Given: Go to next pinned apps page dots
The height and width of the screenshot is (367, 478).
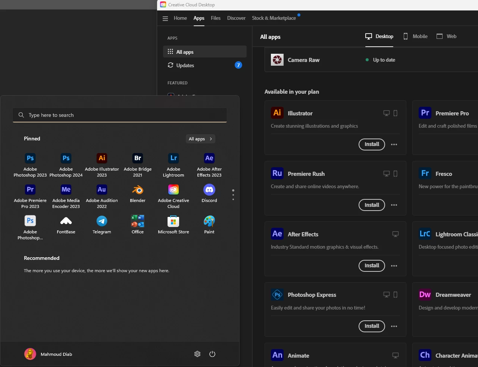Looking at the screenshot, I should [x=233, y=195].
